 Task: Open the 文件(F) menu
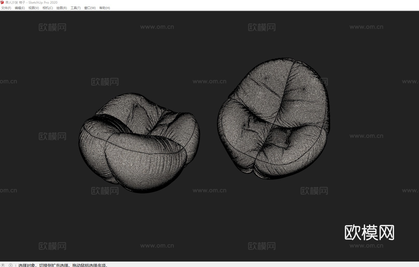point(6,8)
